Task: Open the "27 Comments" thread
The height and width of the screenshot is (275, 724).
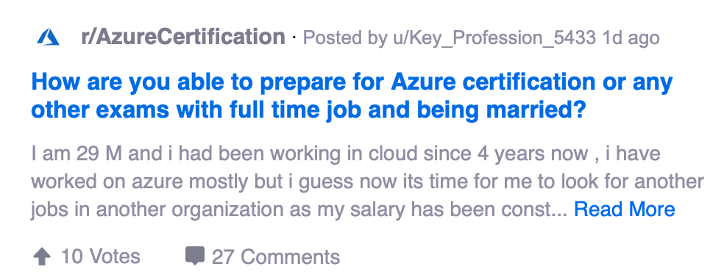Action: tap(276, 257)
